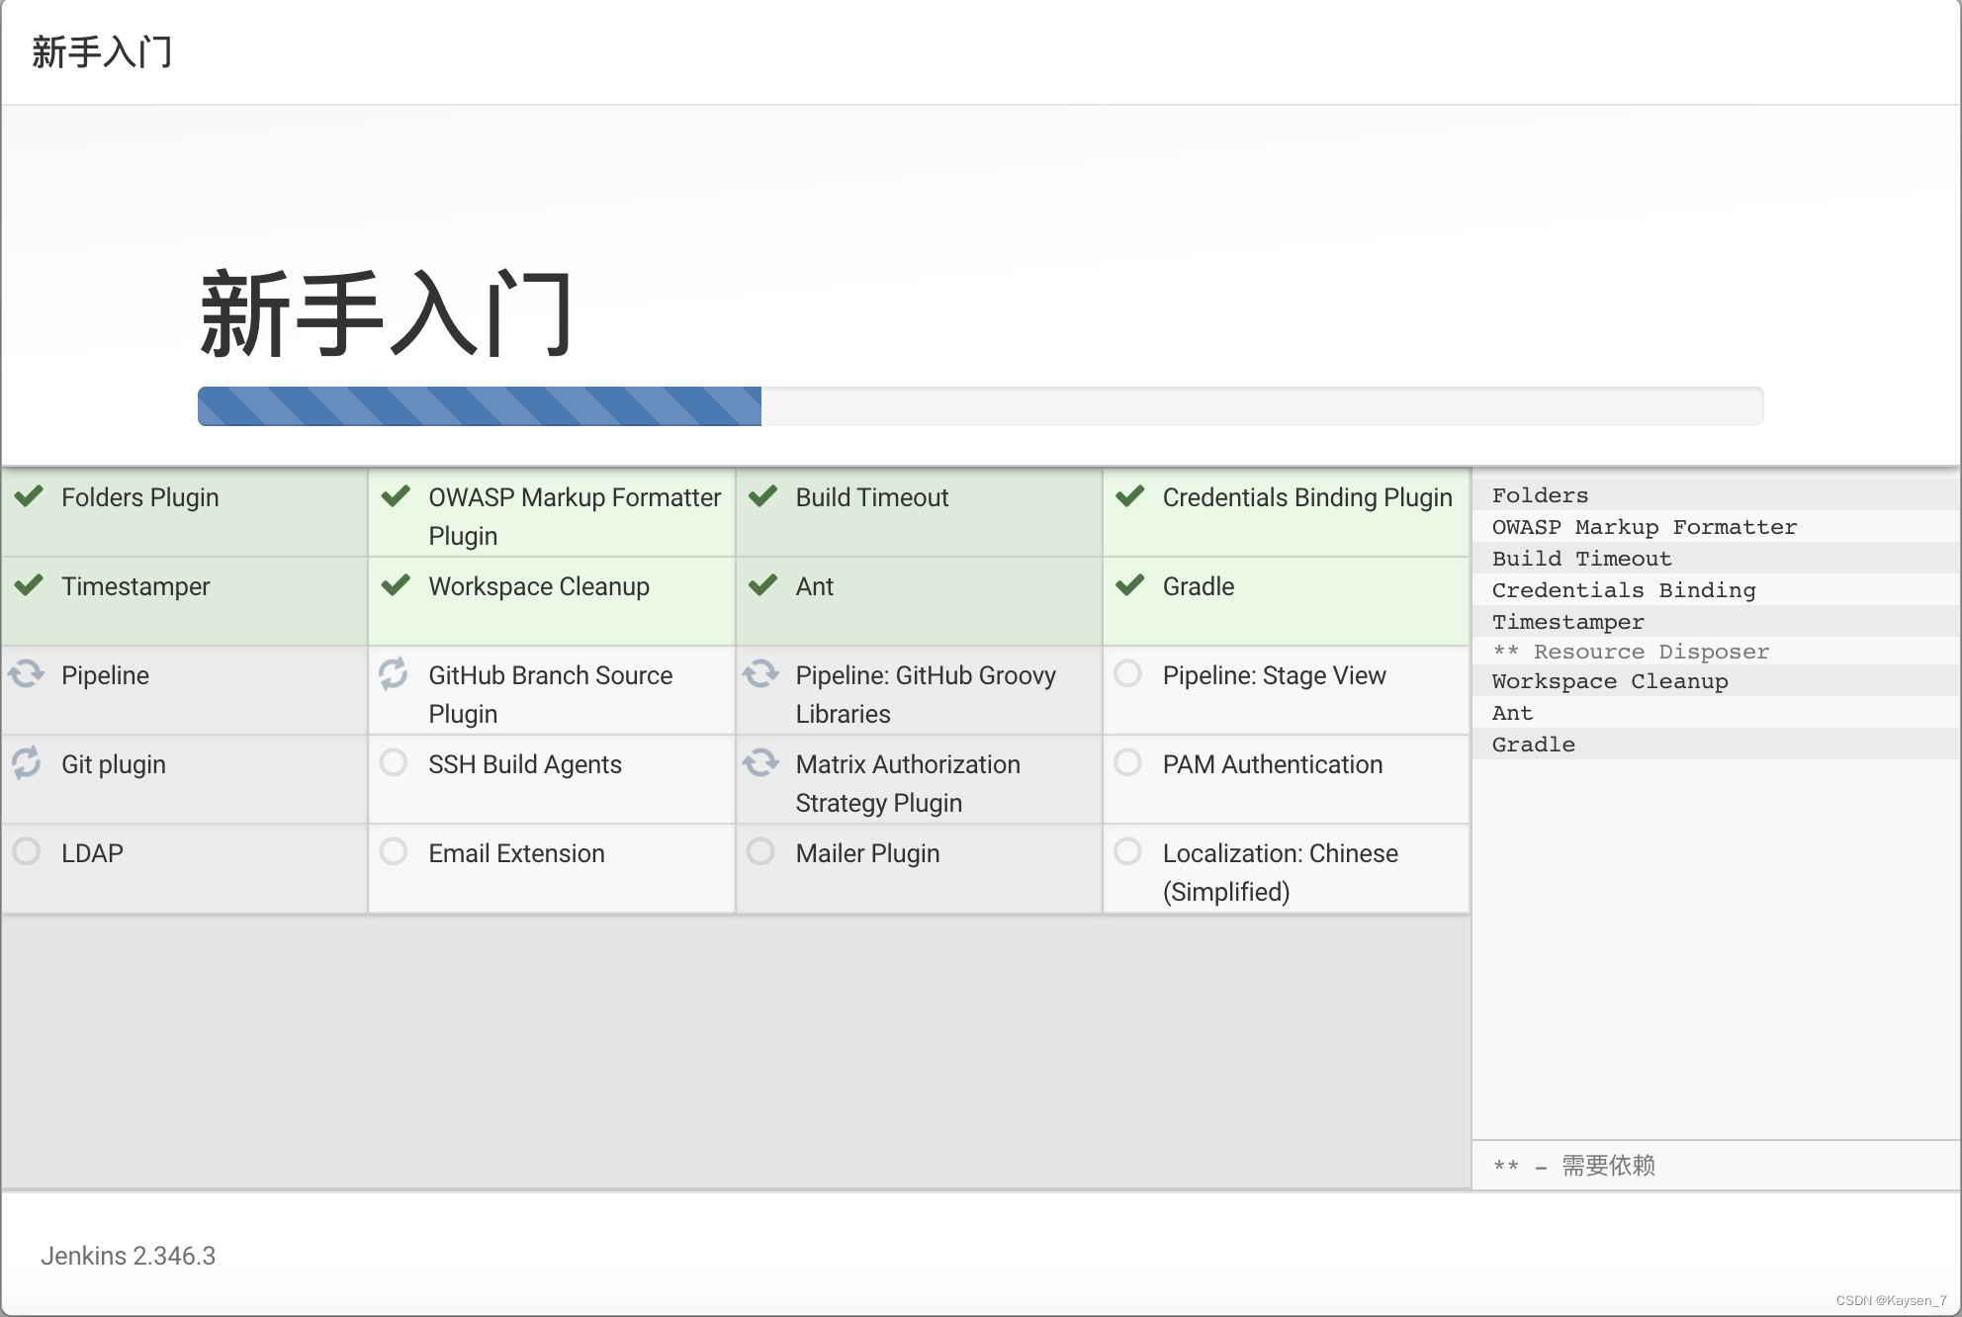Viewport: 1962px width, 1317px height.
Task: Click checkmark beside Build Timeout
Action: pos(762,496)
